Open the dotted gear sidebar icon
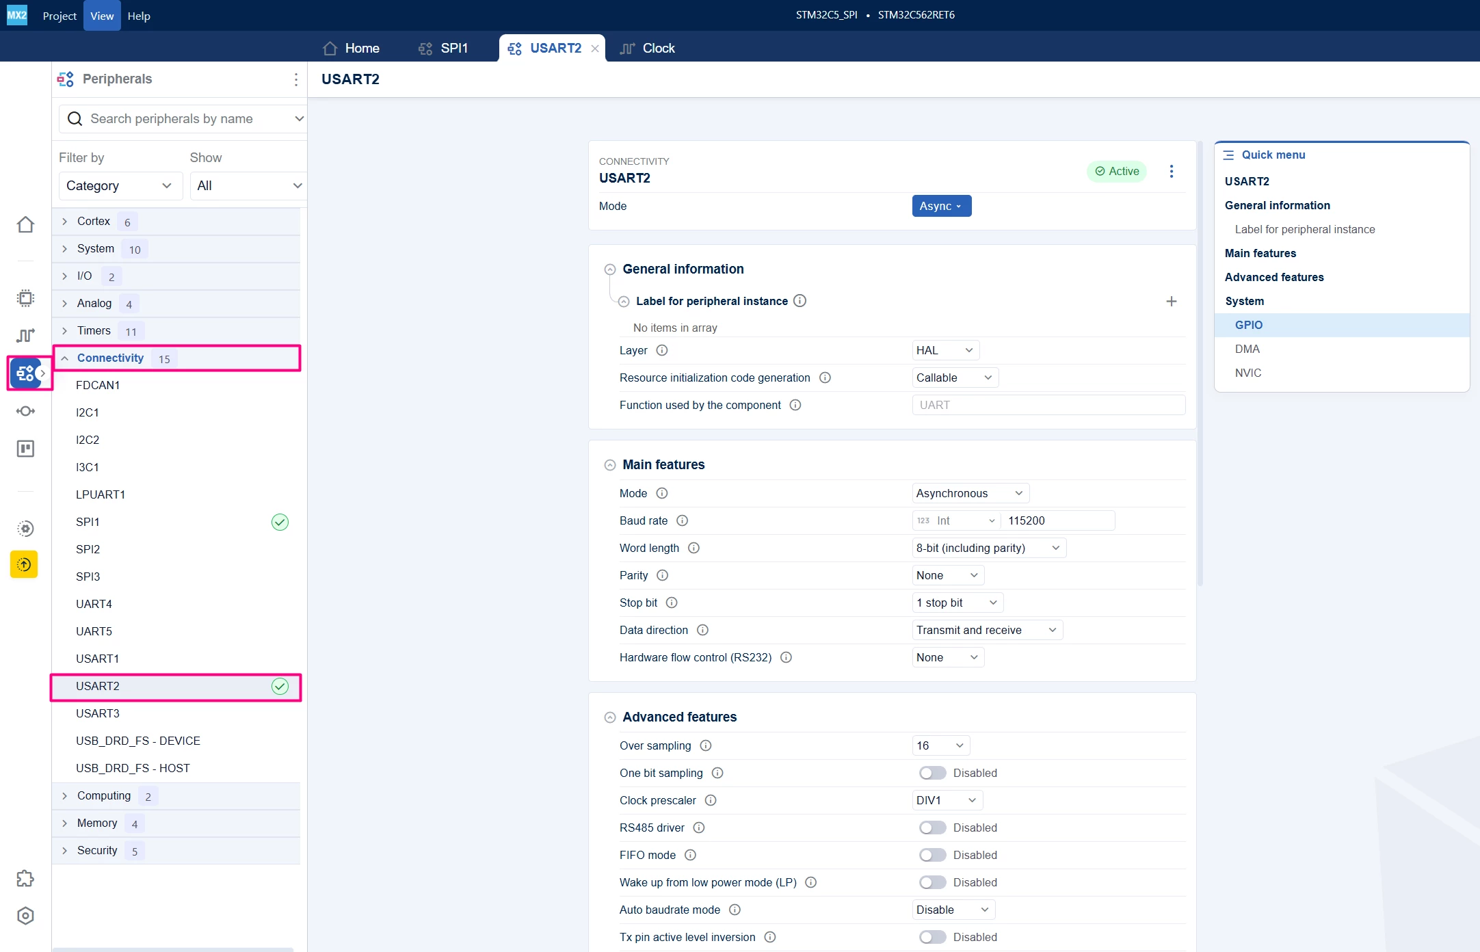 25,529
